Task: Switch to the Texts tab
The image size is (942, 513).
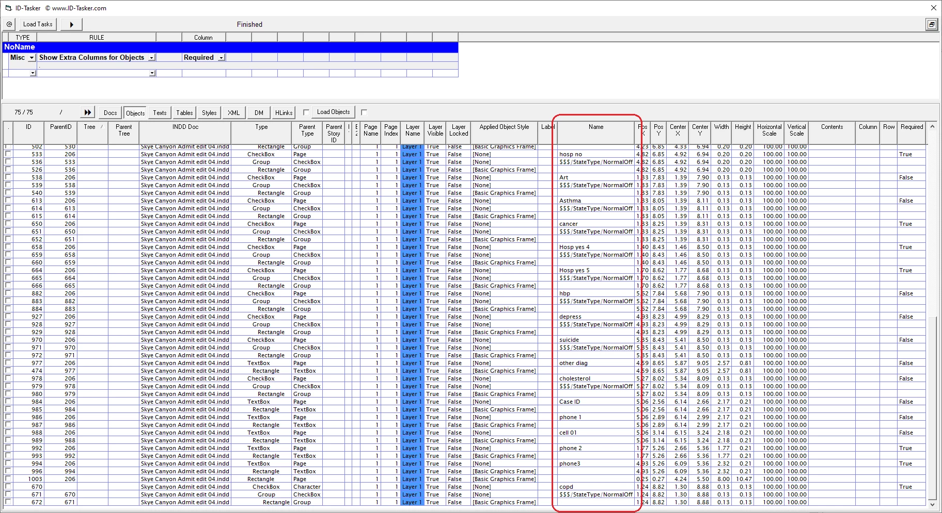Action: click(160, 112)
